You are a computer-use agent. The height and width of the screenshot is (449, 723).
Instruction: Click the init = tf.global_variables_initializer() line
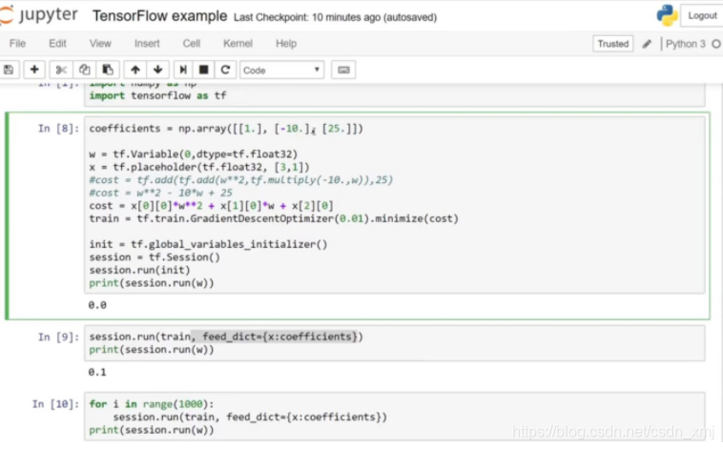pyautogui.click(x=209, y=244)
